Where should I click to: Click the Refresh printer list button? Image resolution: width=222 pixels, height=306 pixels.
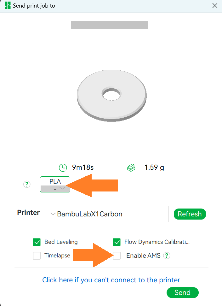tap(190, 214)
